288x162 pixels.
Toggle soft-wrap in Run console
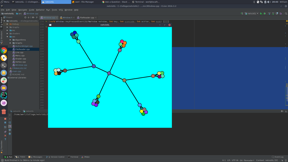click(10, 122)
